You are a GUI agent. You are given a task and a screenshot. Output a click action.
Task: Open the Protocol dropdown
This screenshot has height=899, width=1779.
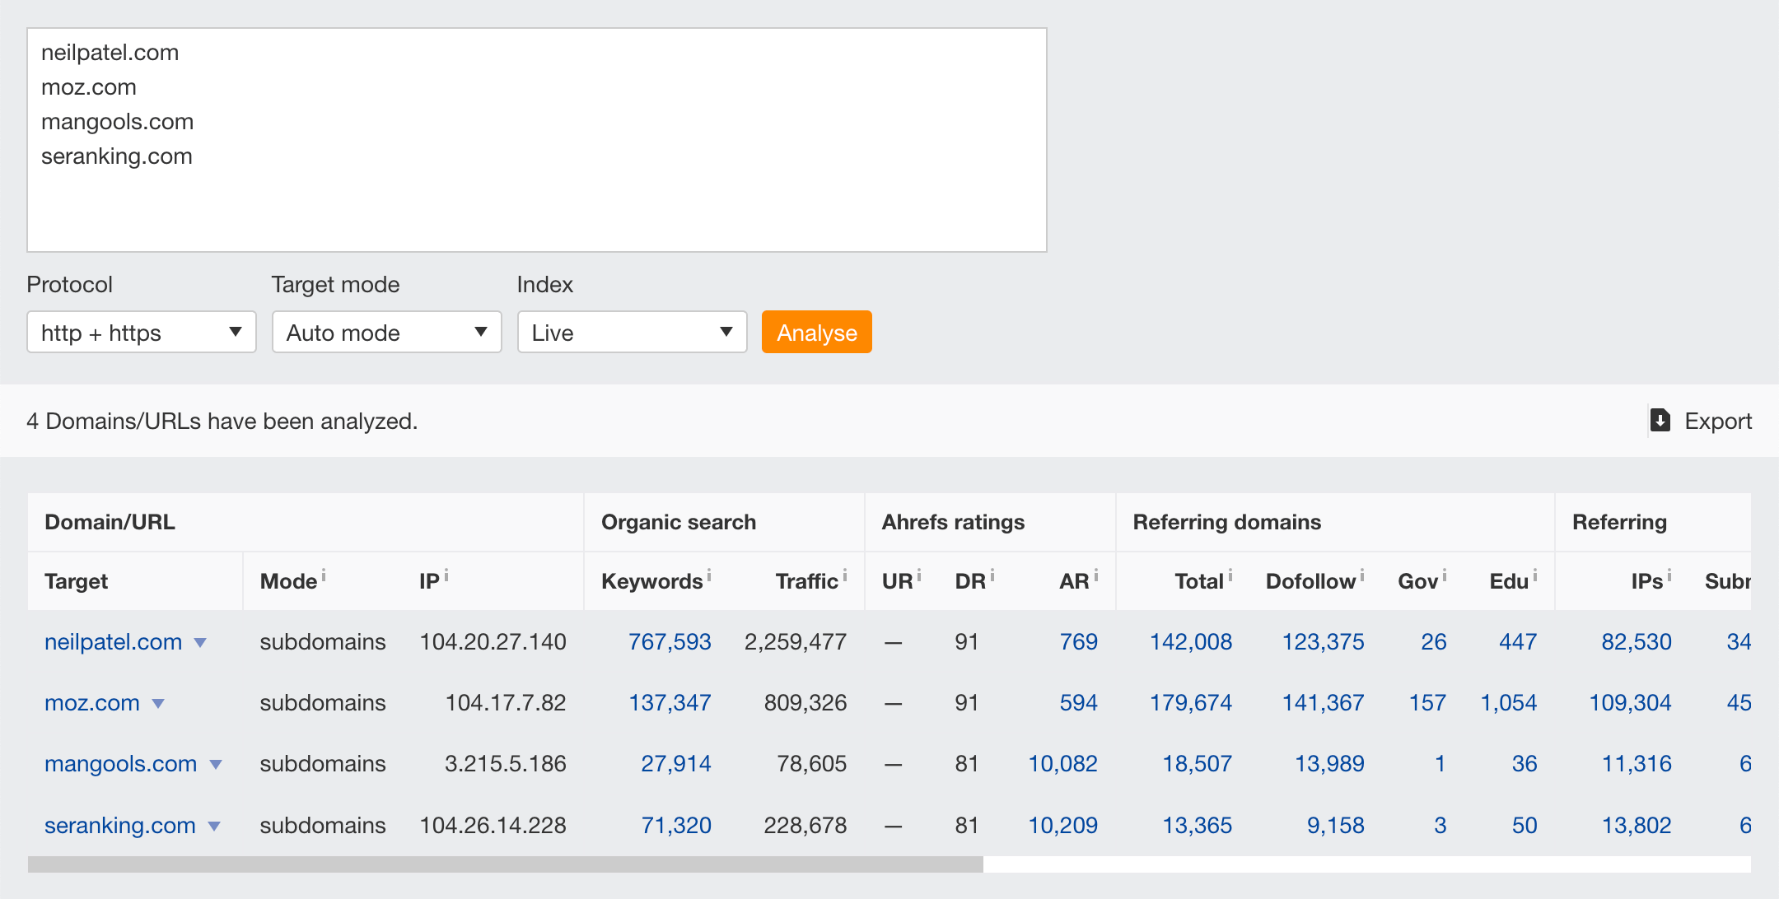click(141, 332)
